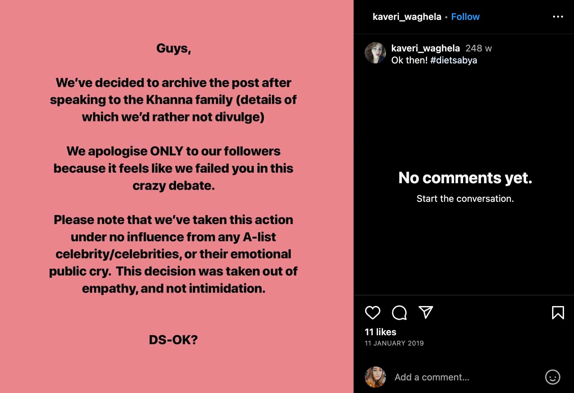View who liked by clicking 11 likes

point(380,332)
